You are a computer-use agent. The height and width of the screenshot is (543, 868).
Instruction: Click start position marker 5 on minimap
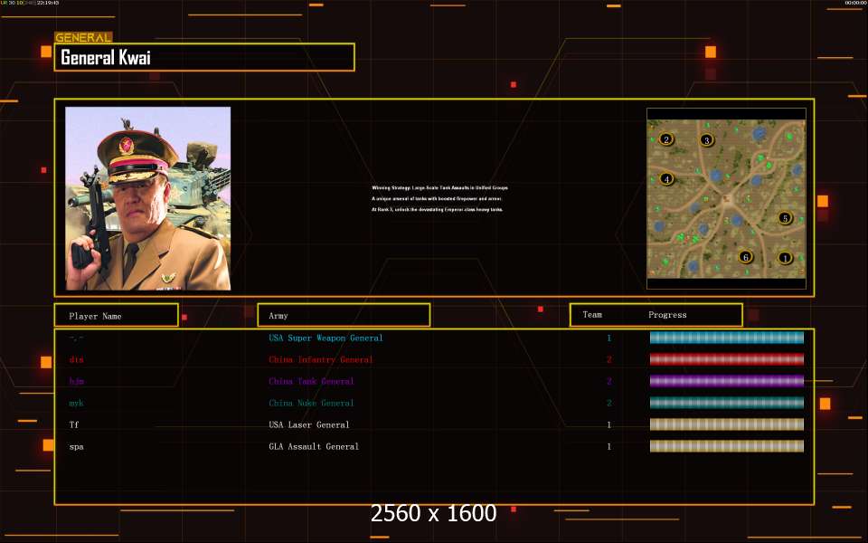pyautogui.click(x=785, y=218)
